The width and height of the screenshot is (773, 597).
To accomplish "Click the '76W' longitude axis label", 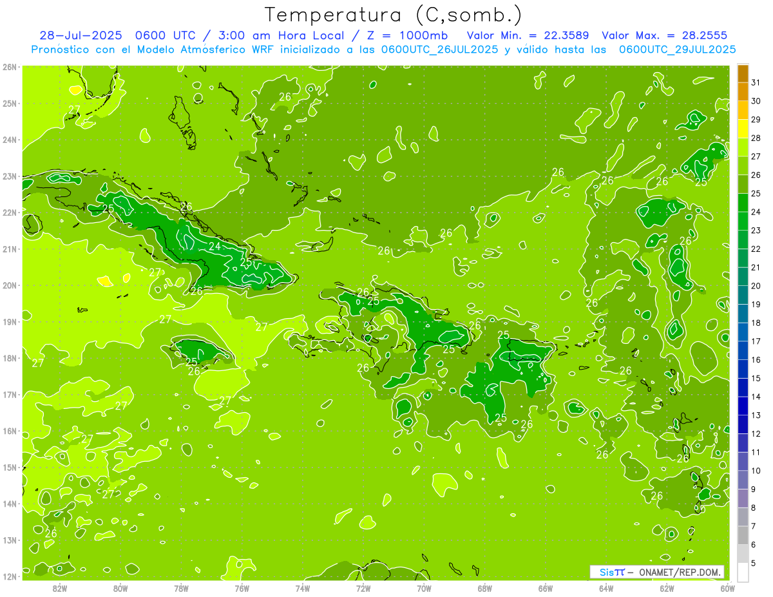I will [242, 589].
